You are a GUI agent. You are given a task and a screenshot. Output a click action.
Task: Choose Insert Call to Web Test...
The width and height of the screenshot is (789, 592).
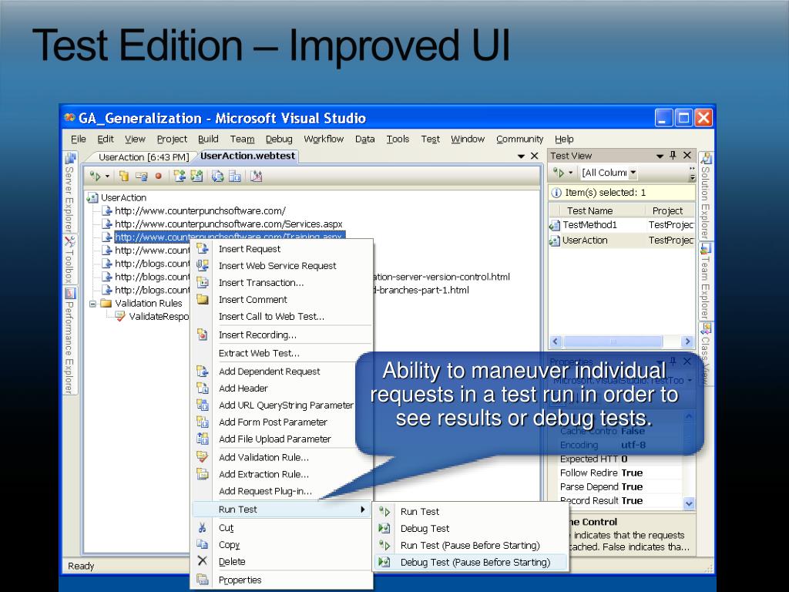pos(283,316)
